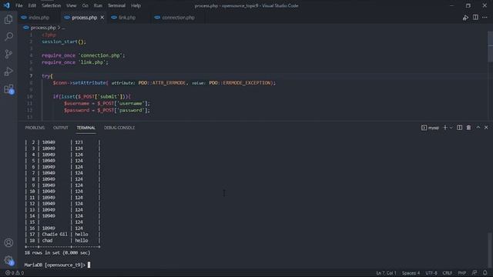This screenshot has width=493, height=277.
Task: Maximize the panel with chevron up
Action: click(478, 128)
